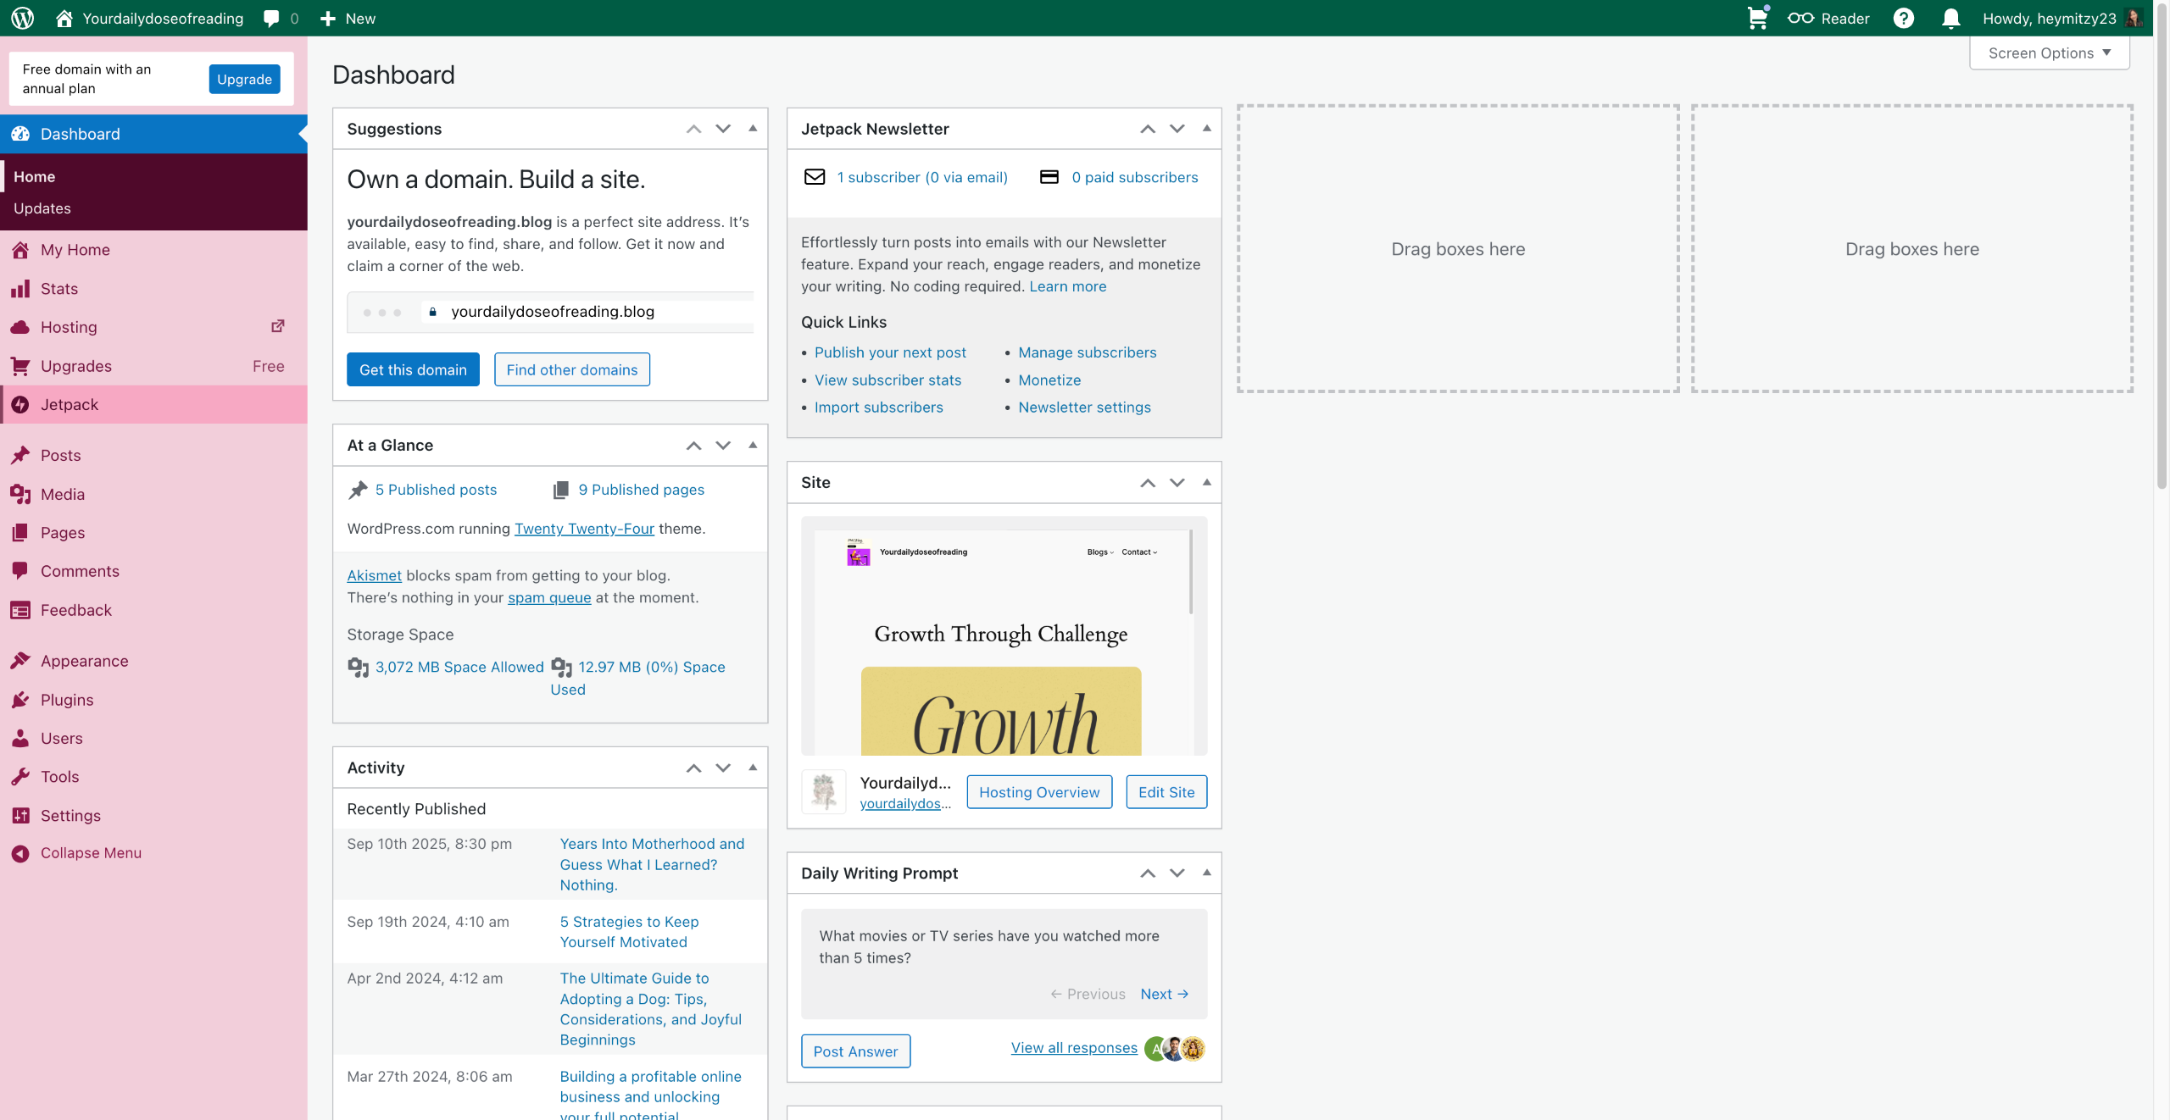Screen dimensions: 2170x1120
Task: Click the WordPress logo in admin bar
Action: point(23,18)
